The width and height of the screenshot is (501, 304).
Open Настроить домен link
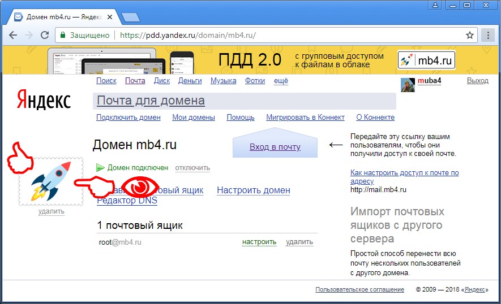pyautogui.click(x=254, y=190)
